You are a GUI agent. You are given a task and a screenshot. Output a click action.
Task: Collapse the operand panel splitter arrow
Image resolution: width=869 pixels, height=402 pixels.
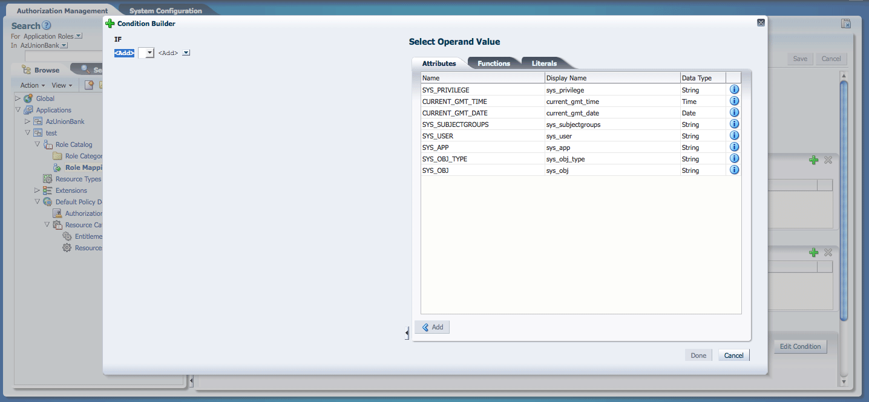click(407, 332)
